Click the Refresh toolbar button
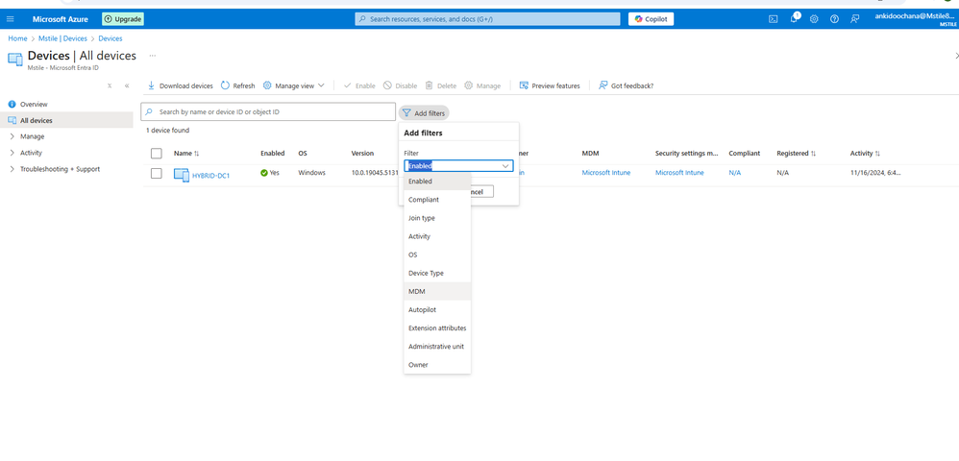Screen dimensions: 959x461 pyautogui.click(x=238, y=85)
